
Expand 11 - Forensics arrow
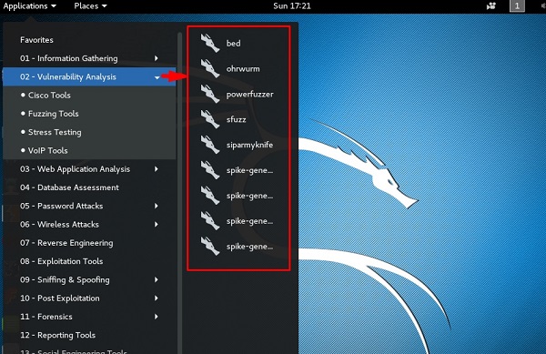157,317
